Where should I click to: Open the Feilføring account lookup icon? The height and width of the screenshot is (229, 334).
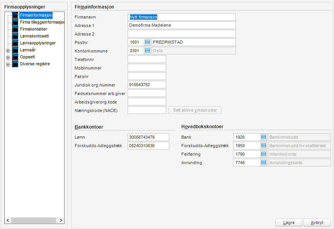[x=264, y=154]
